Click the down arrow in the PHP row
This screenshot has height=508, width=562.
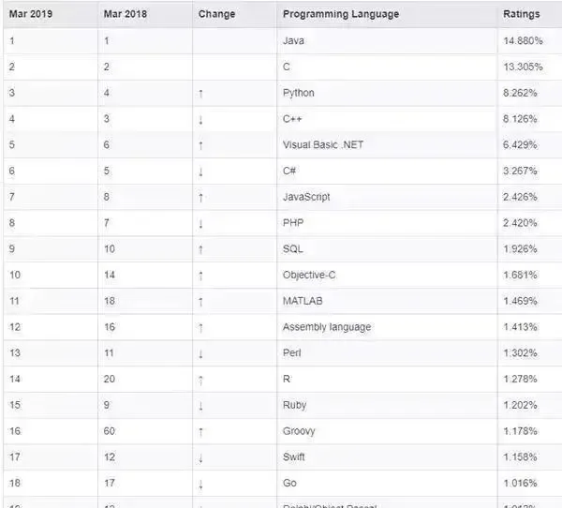click(200, 224)
